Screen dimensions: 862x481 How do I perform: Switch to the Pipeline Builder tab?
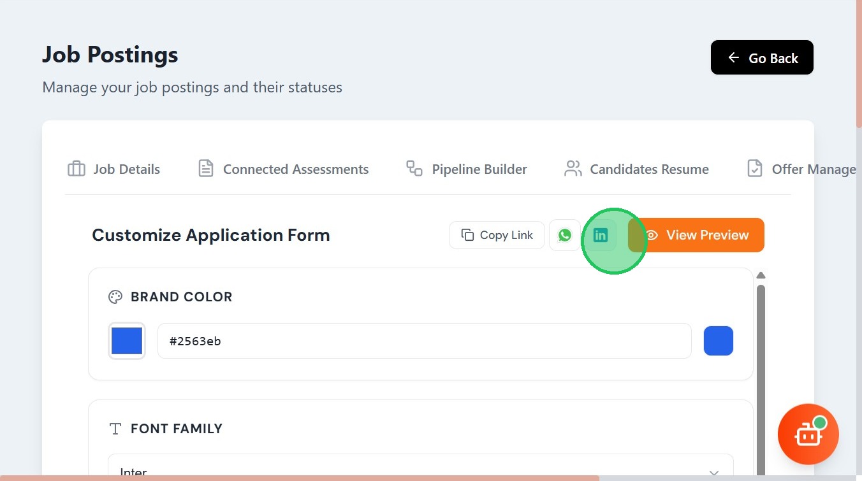pyautogui.click(x=479, y=169)
